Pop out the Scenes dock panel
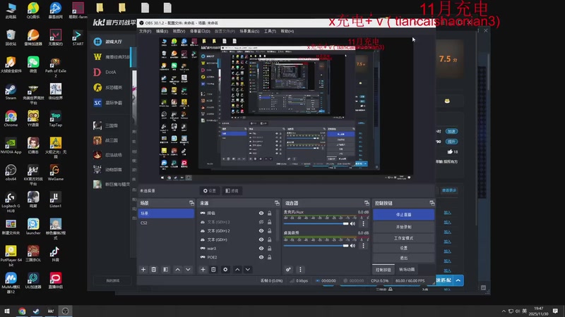This screenshot has width=565, height=317. point(191,203)
